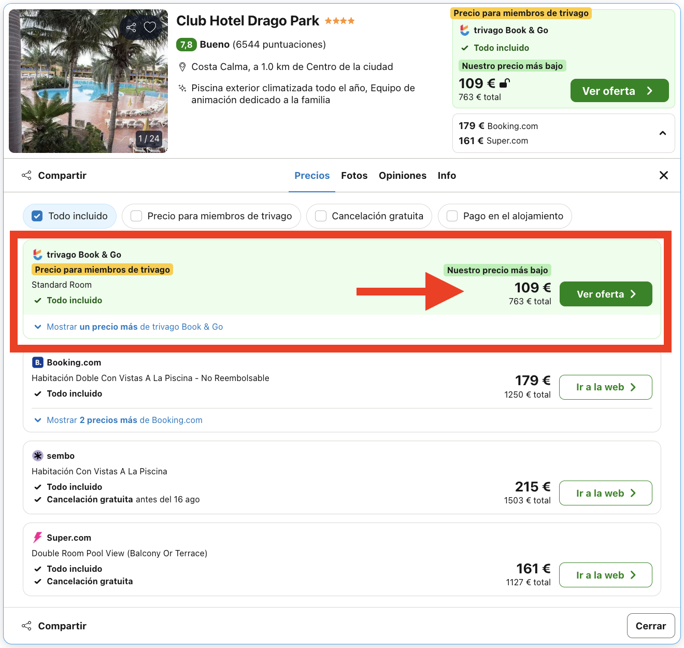
Task: Click the star rating of Club Hotel Drago Park
Action: (x=340, y=21)
